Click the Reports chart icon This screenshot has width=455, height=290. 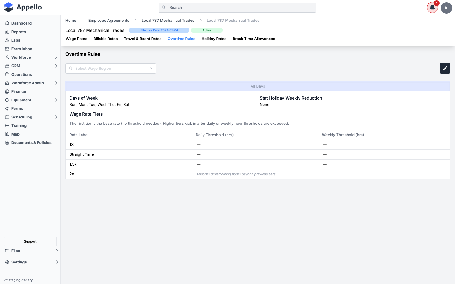pyautogui.click(x=7, y=32)
